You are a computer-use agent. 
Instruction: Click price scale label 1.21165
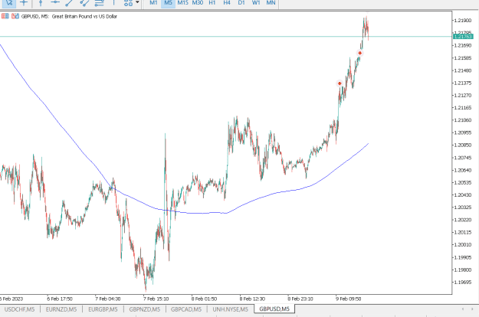[463, 108]
